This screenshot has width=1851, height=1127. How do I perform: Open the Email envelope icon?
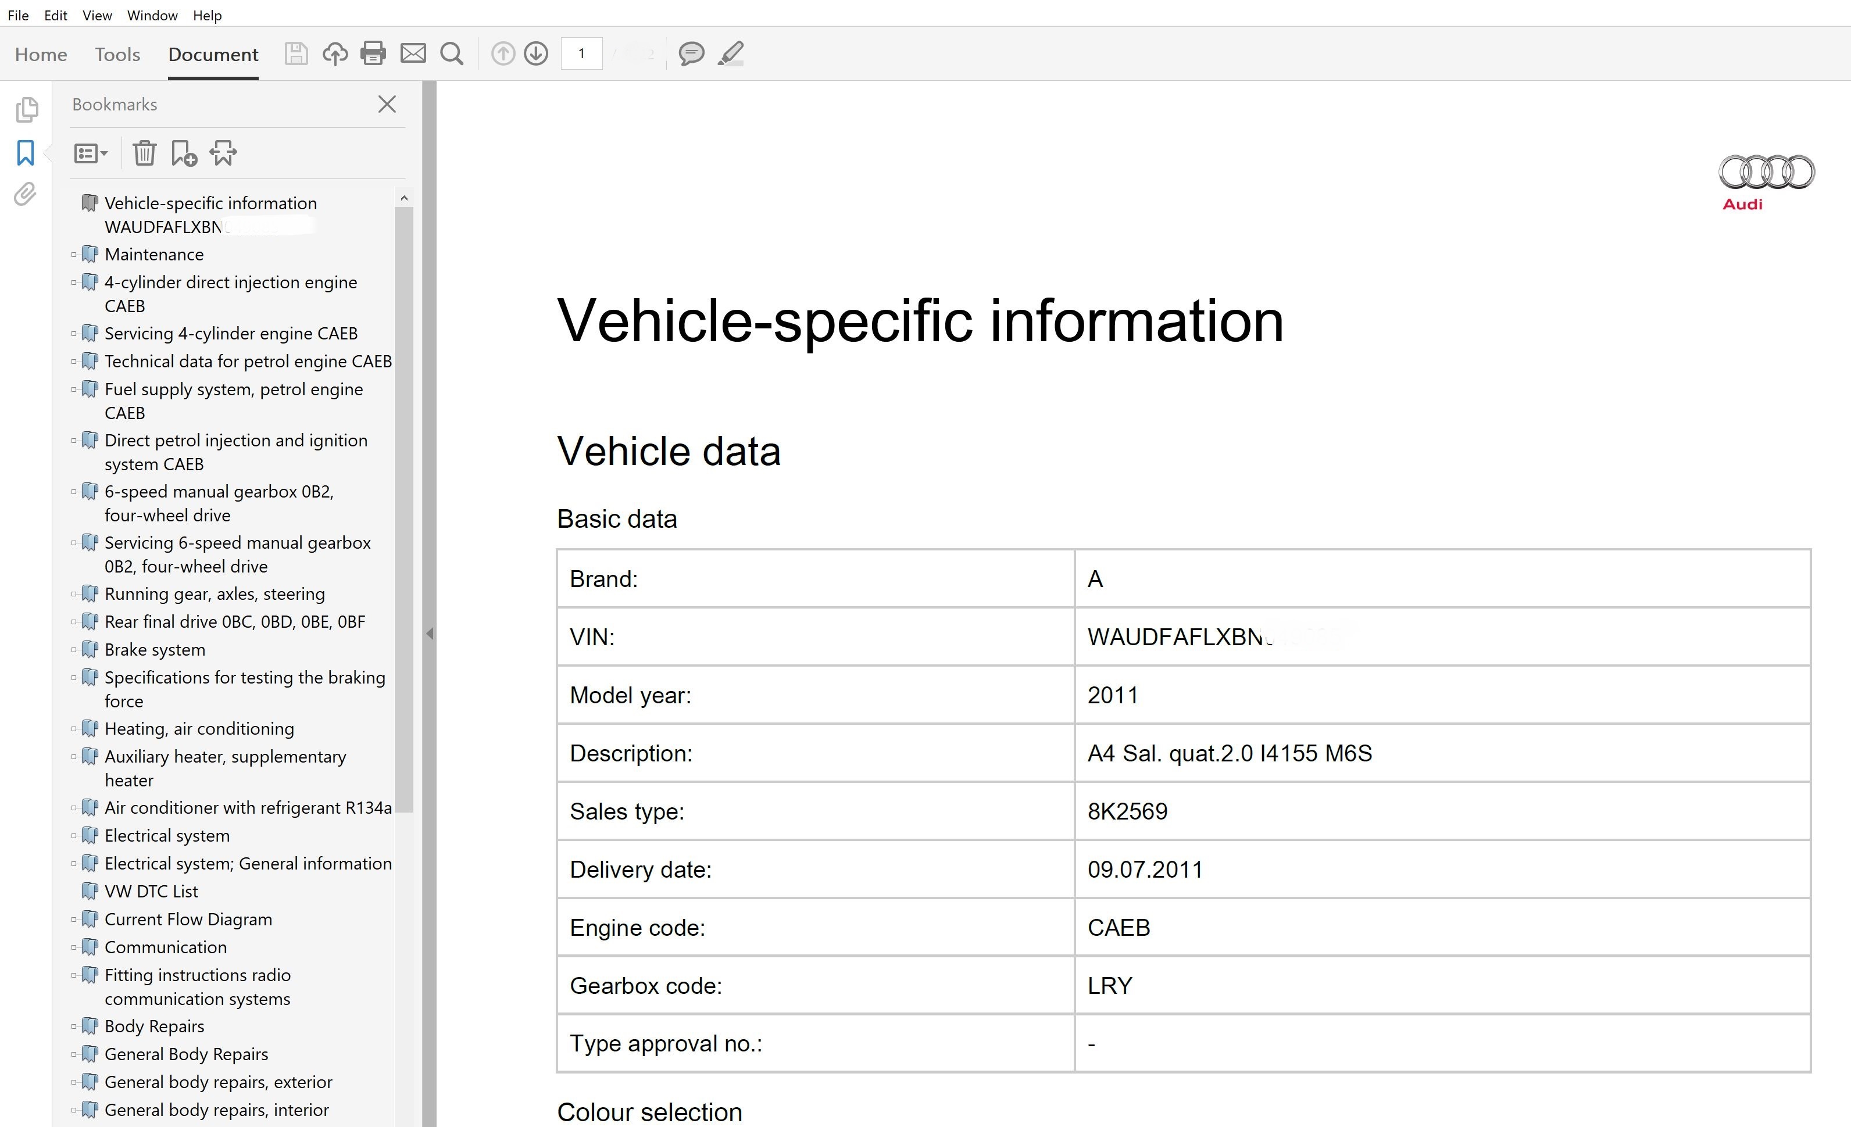tap(412, 53)
